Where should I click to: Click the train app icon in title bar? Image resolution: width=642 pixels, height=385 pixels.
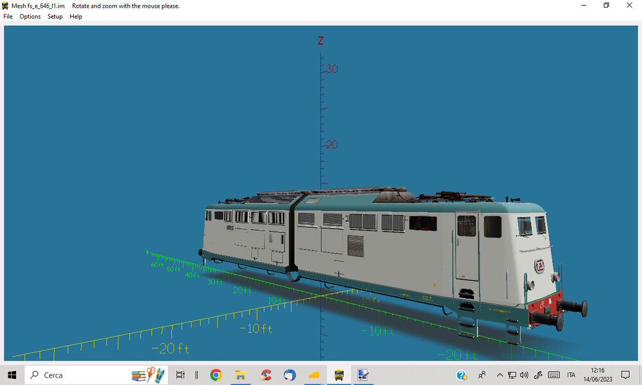click(5, 6)
